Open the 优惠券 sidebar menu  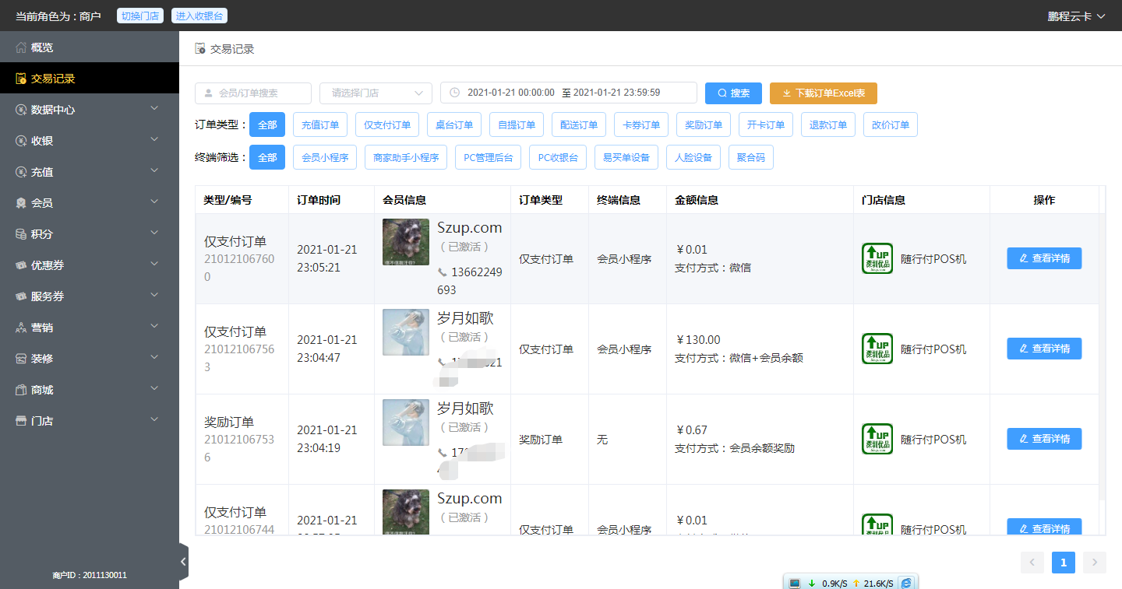(90, 265)
